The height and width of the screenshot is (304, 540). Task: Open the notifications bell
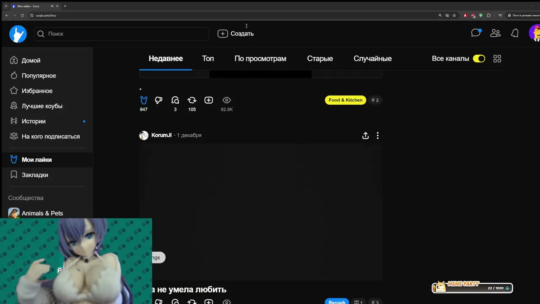[515, 33]
